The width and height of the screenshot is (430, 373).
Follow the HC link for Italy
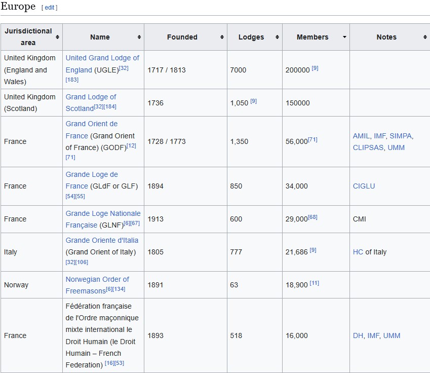coord(358,252)
